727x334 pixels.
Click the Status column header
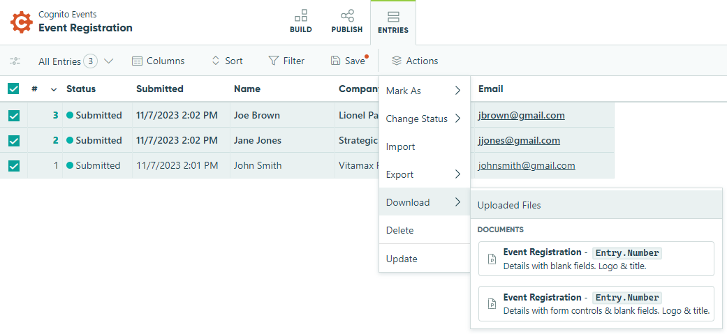tap(81, 89)
